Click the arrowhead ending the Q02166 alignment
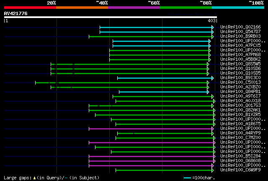Image resolution: width=268 pixels, height=181 pixels. point(213,27)
